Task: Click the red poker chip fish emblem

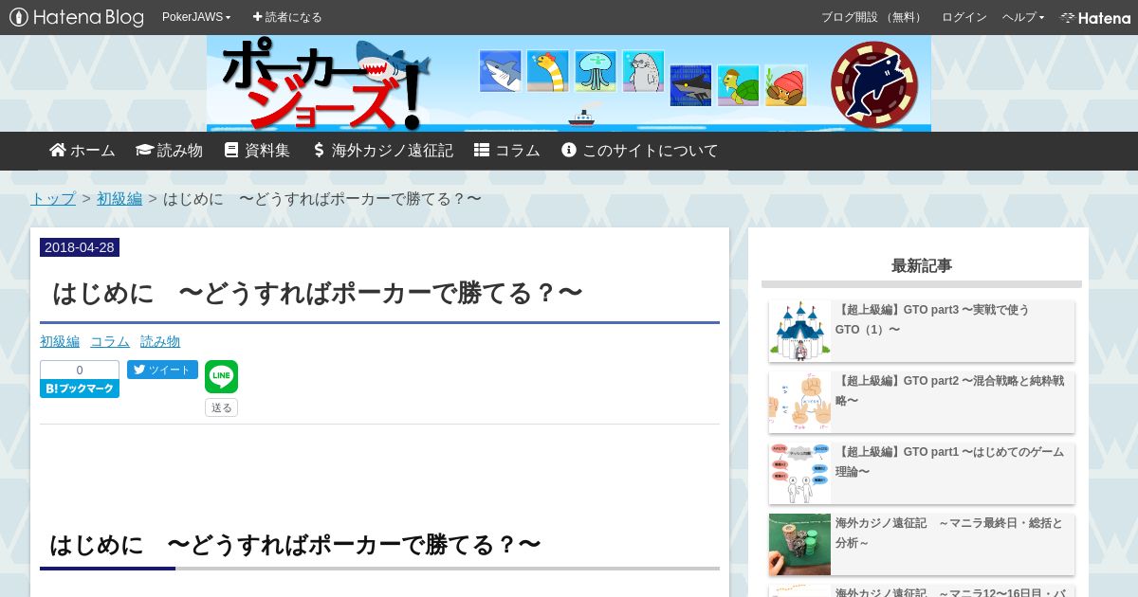Action: (874, 85)
